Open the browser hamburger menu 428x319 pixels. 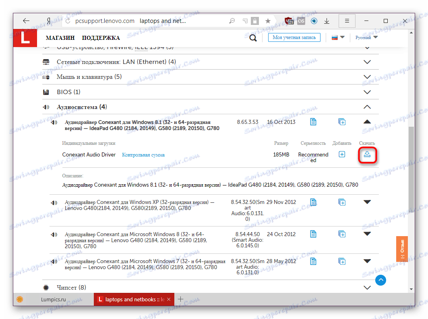pyautogui.click(x=347, y=21)
